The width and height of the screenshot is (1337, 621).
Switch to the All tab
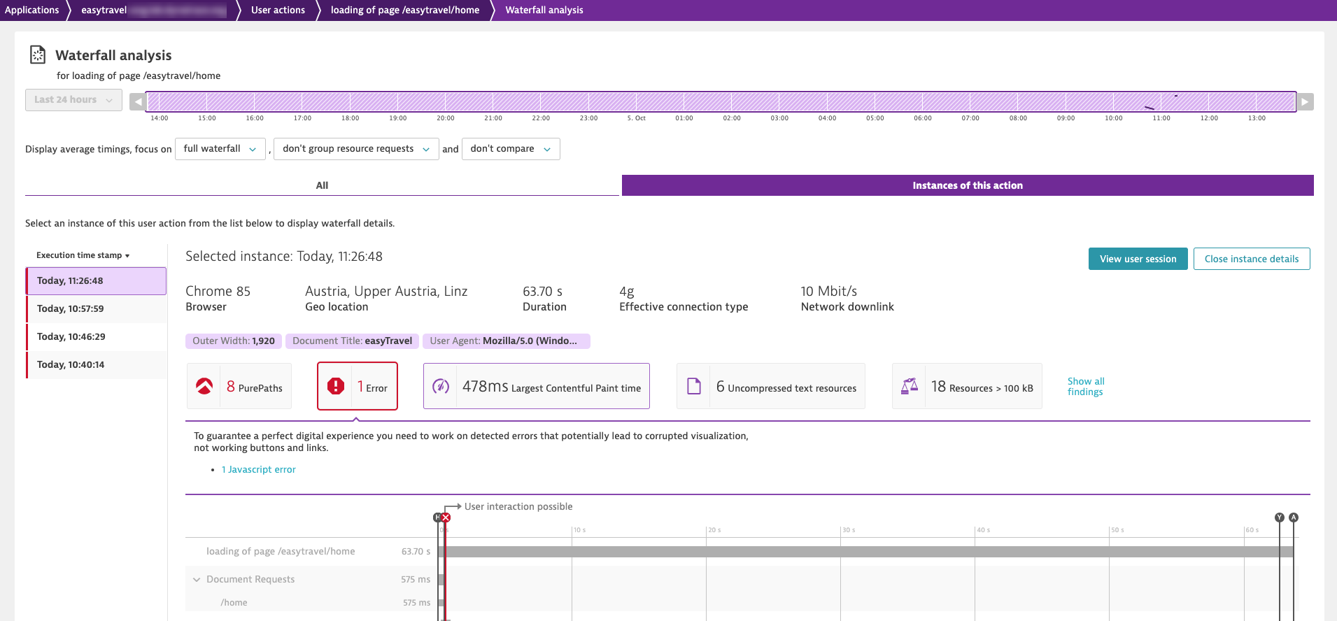(322, 185)
